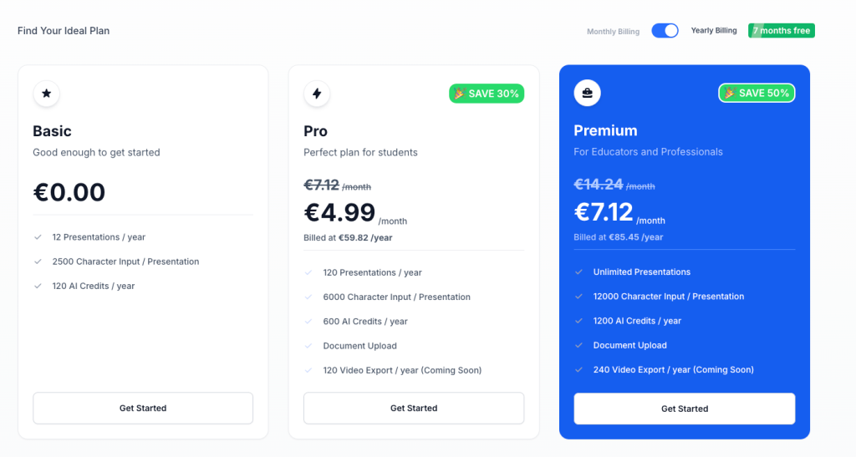The height and width of the screenshot is (457, 856).
Task: Click the star icon on Basic plan
Action: [x=47, y=94]
